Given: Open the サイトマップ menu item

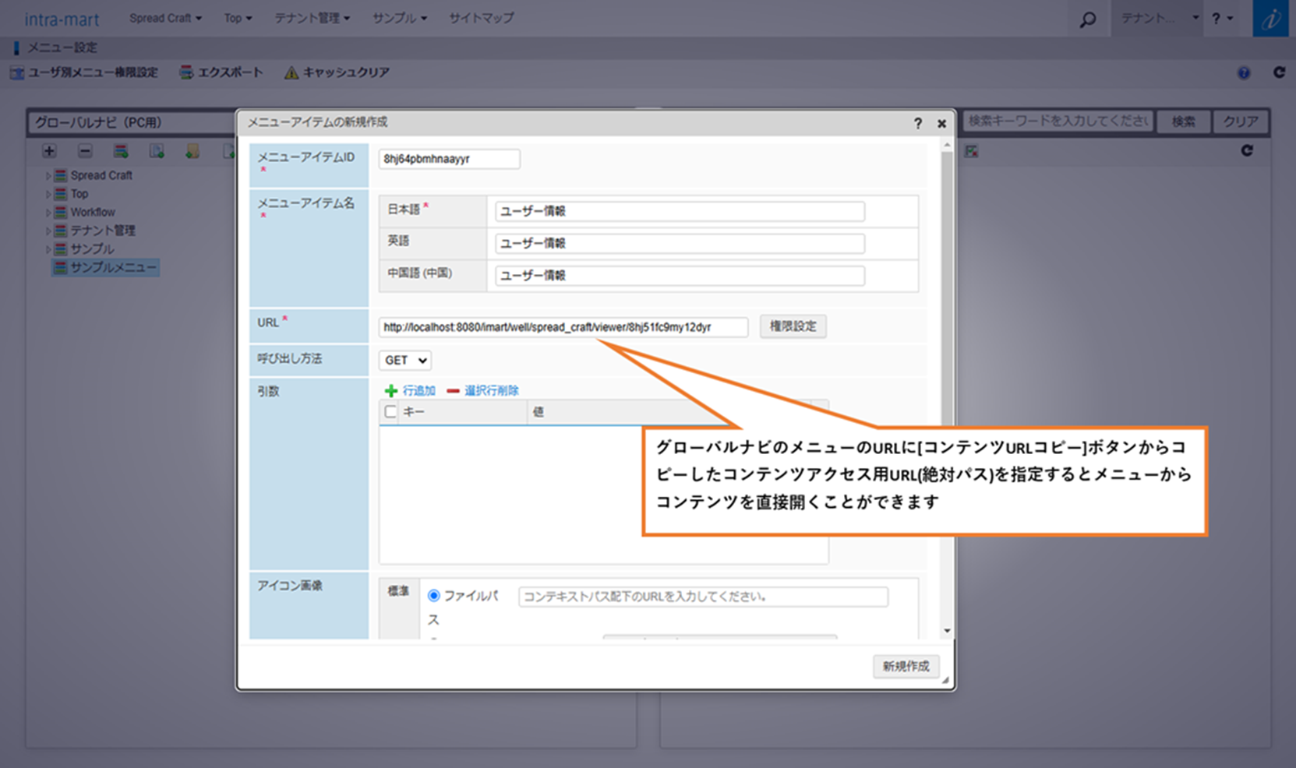Looking at the screenshot, I should (x=481, y=18).
